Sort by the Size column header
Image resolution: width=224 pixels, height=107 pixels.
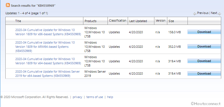(171, 21)
